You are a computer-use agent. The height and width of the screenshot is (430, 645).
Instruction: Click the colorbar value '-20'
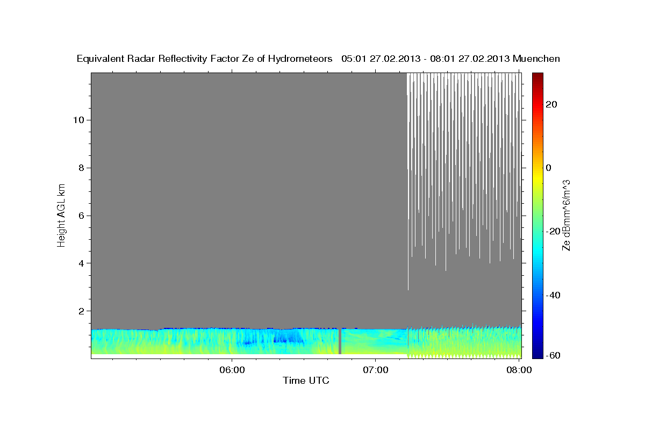point(554,232)
